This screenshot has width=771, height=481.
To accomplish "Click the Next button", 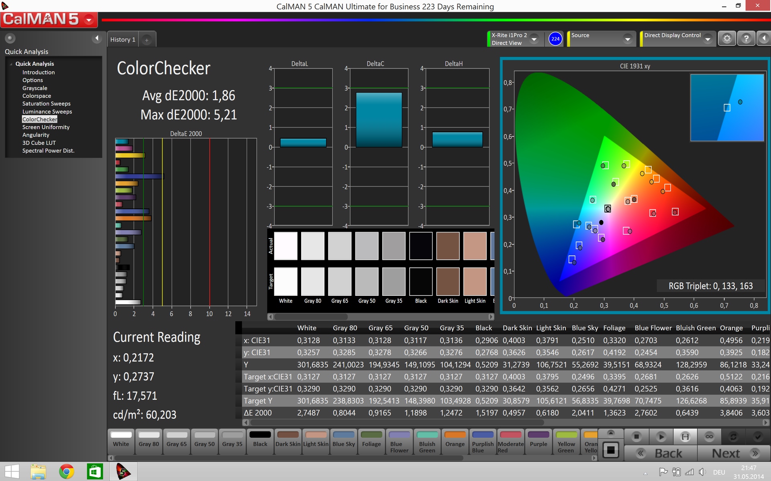I will point(733,453).
